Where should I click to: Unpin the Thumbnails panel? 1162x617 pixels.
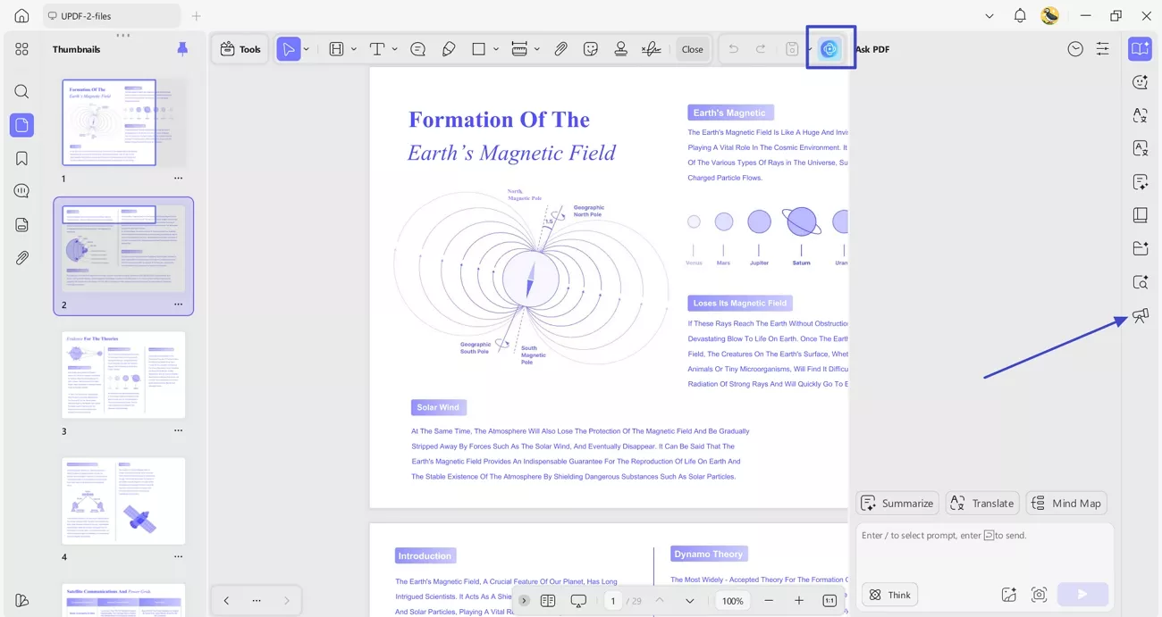pyautogui.click(x=182, y=49)
